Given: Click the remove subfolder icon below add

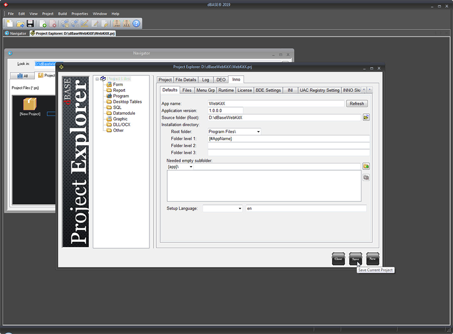Looking at the screenshot, I should coord(366,177).
